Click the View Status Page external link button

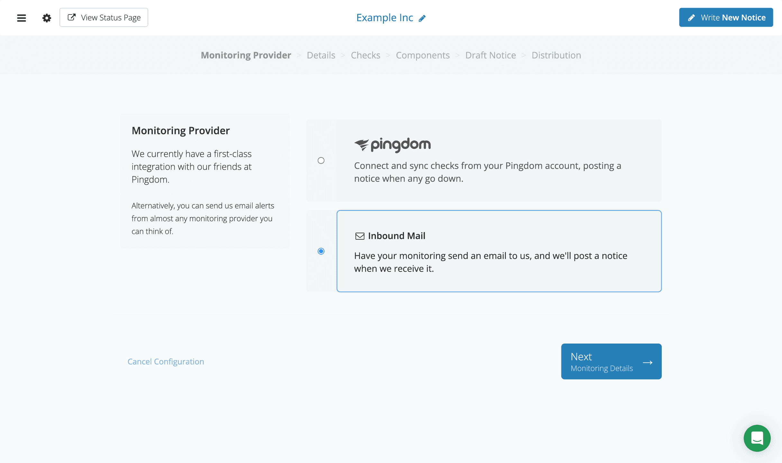coord(104,18)
